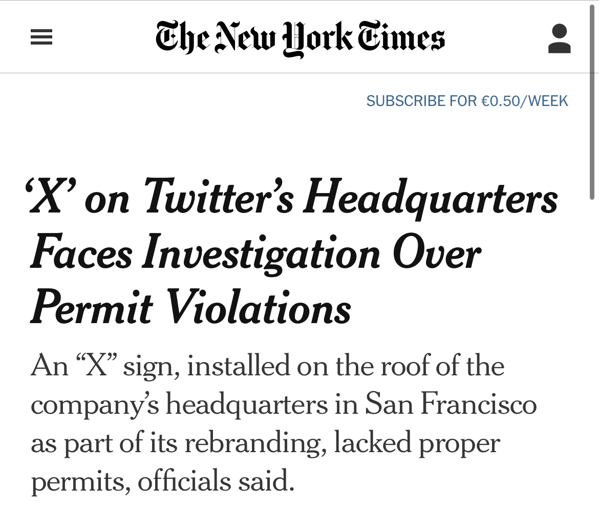Screen dimensions: 599x509
Task: Click the word "Twitter's" in the headline
Action: tap(219, 199)
